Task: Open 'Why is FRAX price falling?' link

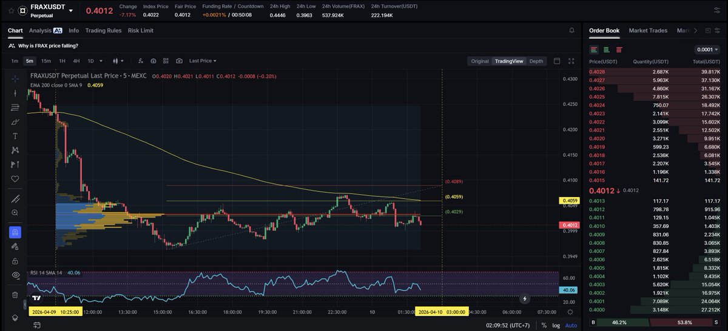Action: [x=48, y=45]
